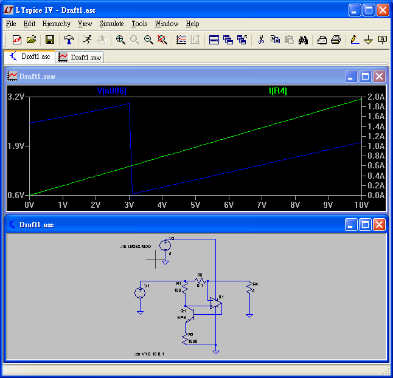Click the Pan magnifier icon
The image size is (393, 378).
134,40
